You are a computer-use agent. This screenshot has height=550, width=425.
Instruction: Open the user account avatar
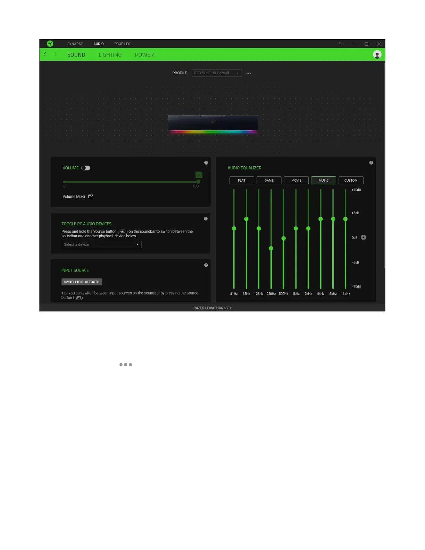click(377, 55)
